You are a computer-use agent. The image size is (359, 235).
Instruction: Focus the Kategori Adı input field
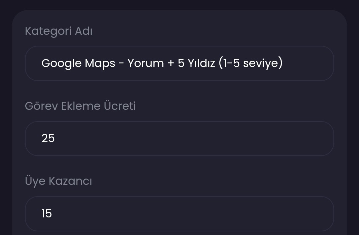179,63
